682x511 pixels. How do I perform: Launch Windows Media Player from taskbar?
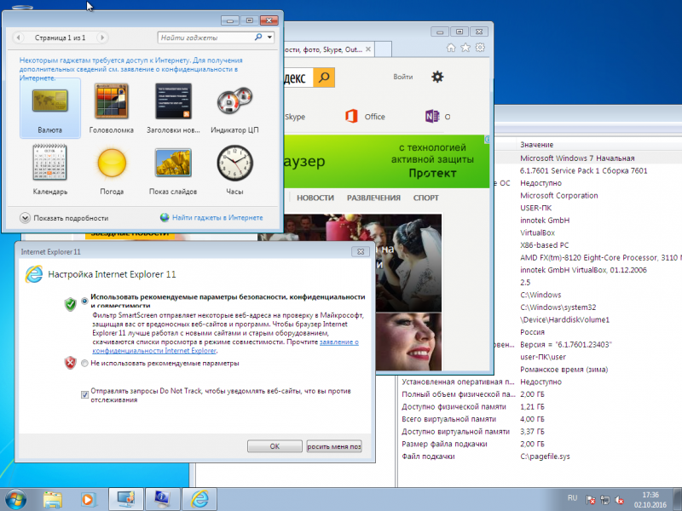(88, 500)
